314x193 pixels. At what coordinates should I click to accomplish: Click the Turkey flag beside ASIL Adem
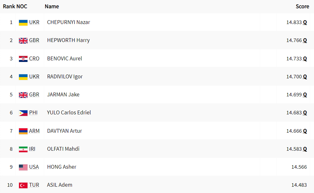click(23, 185)
